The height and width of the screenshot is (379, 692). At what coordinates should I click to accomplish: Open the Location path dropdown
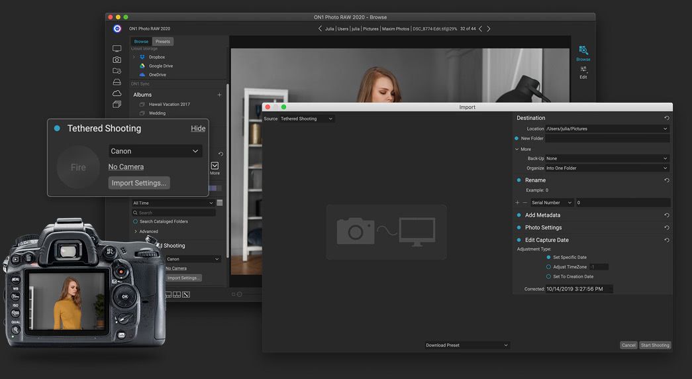pos(607,129)
